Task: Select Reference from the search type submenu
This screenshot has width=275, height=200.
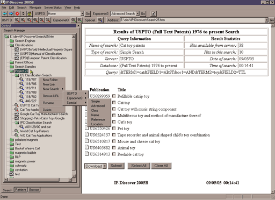Action: pos(99,119)
